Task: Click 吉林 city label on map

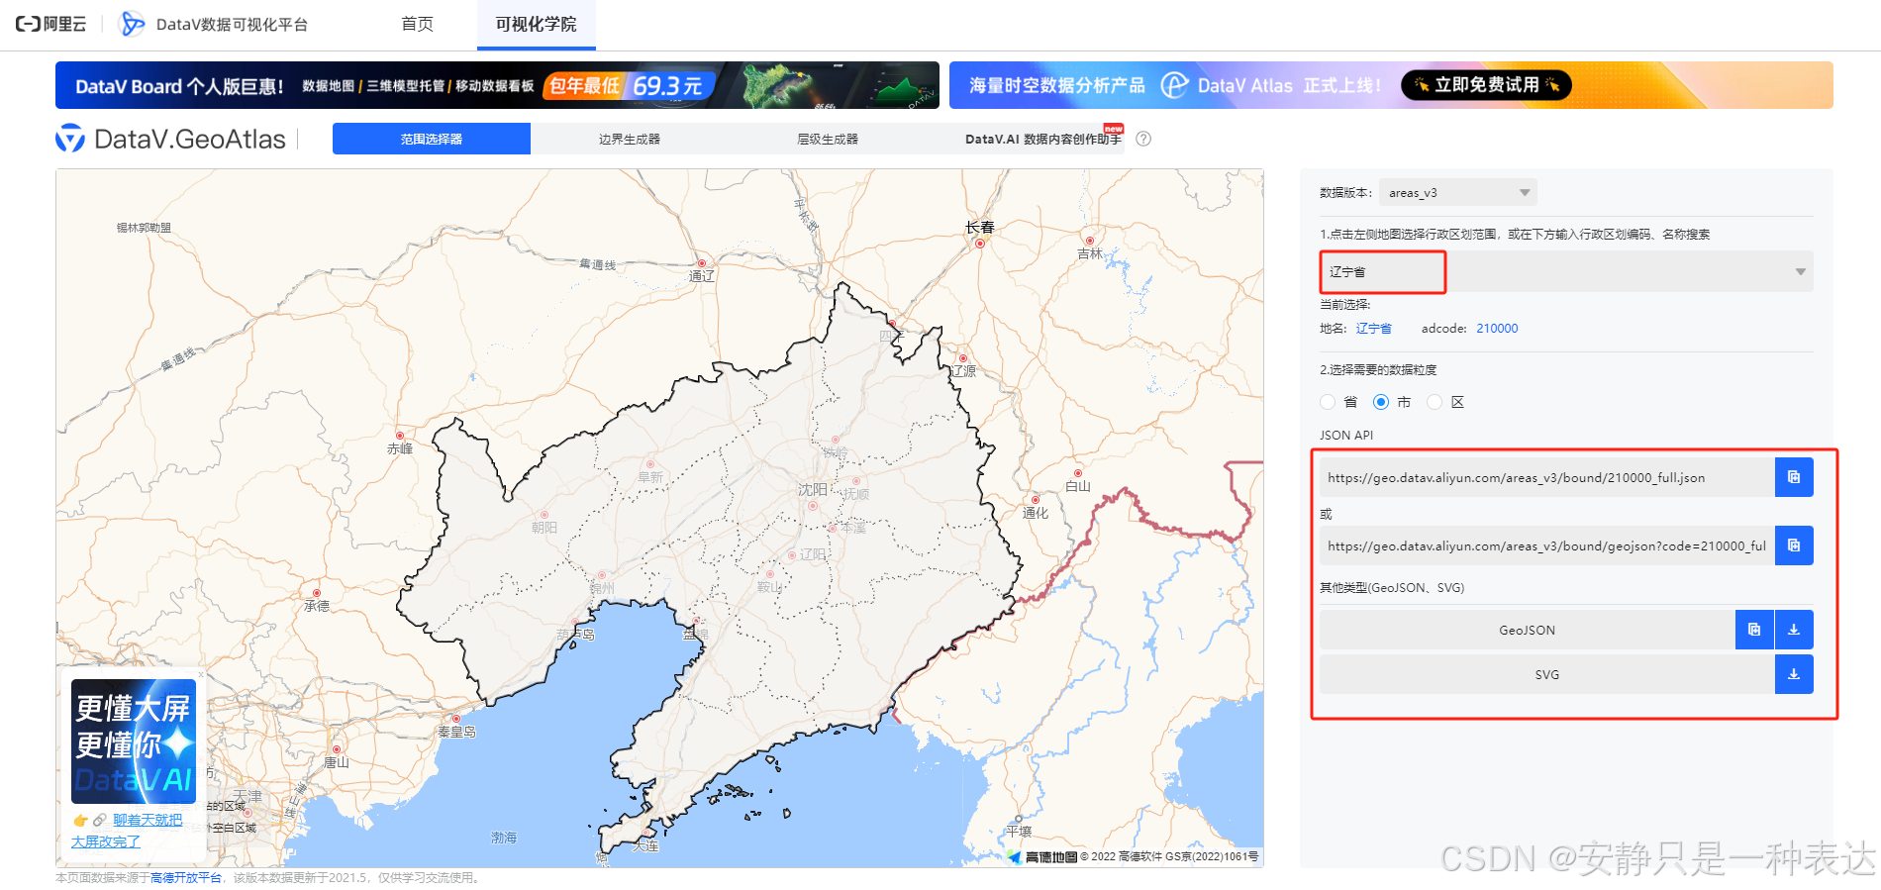Action: click(1090, 254)
